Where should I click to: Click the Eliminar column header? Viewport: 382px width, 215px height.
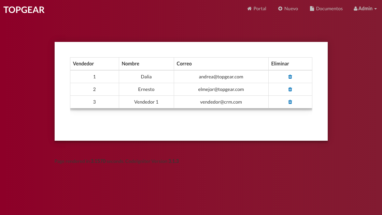tap(280, 64)
